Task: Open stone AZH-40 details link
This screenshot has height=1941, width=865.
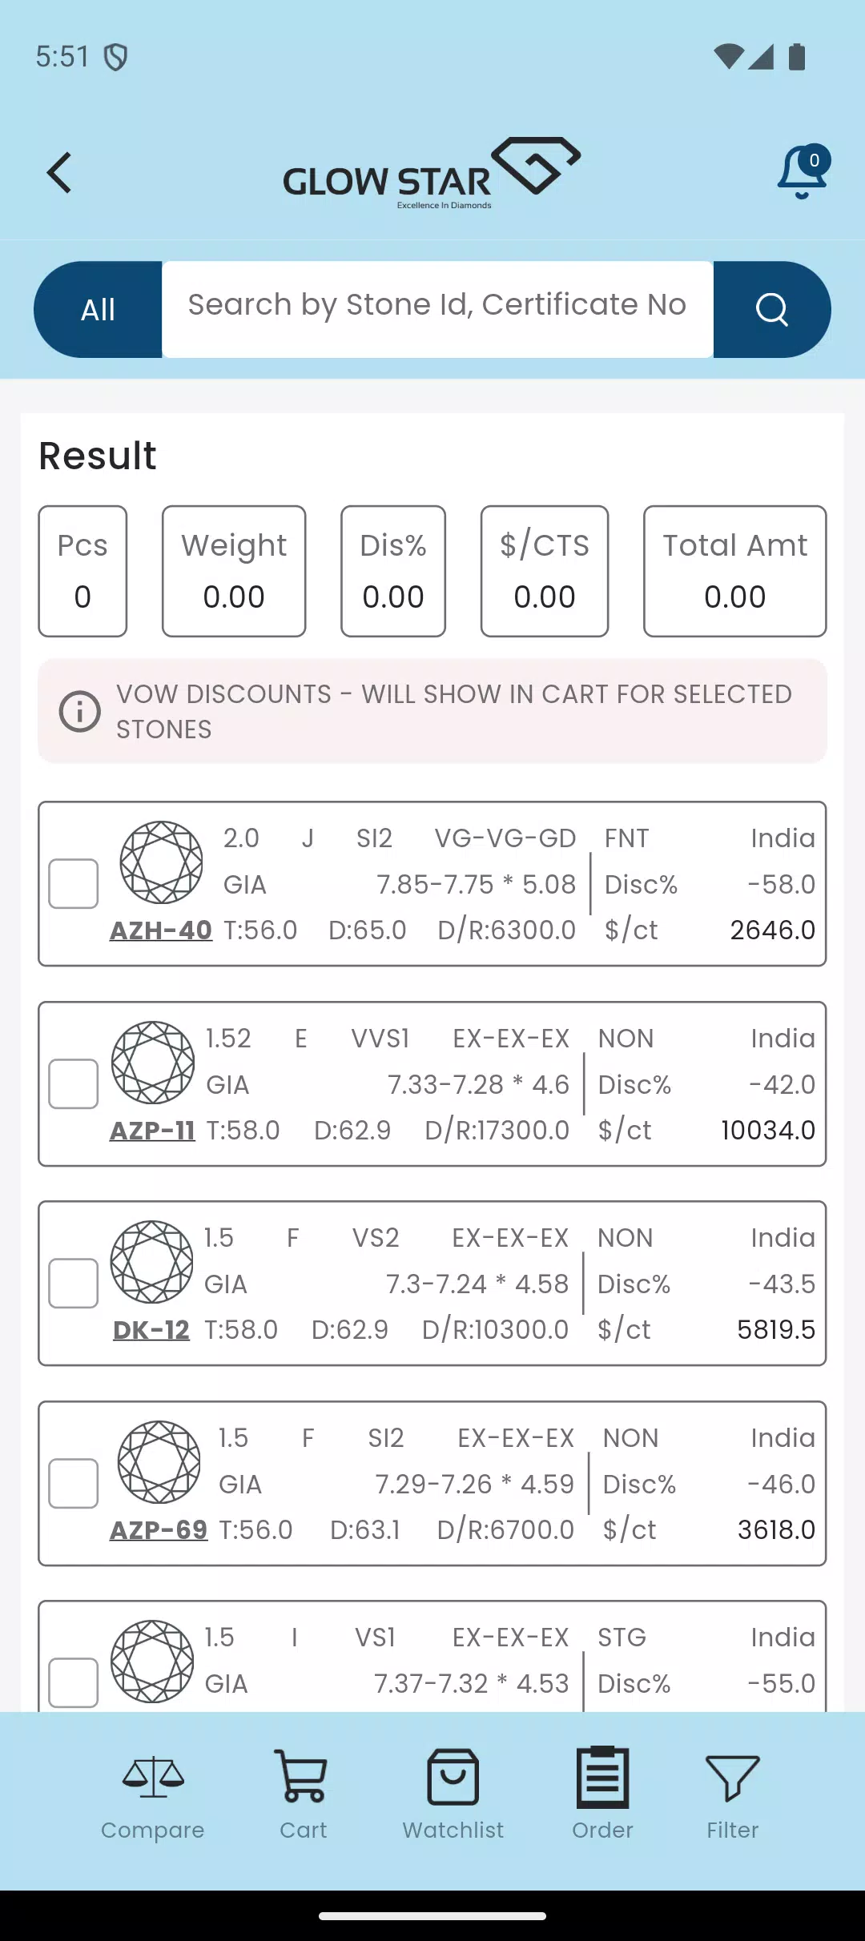Action: point(161,930)
